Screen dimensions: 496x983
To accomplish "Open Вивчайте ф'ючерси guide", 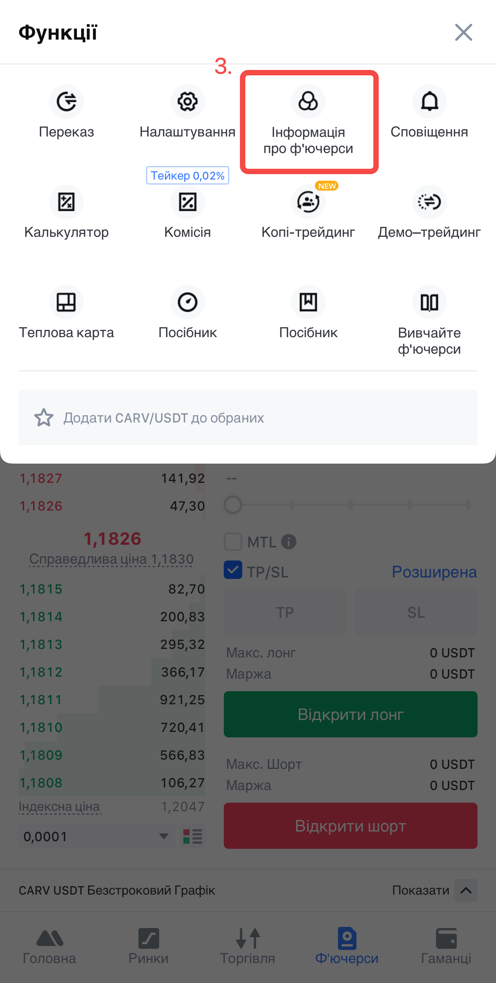I will [429, 303].
